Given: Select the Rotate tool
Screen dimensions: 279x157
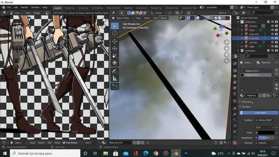Looking at the screenshot, I should [115, 48].
